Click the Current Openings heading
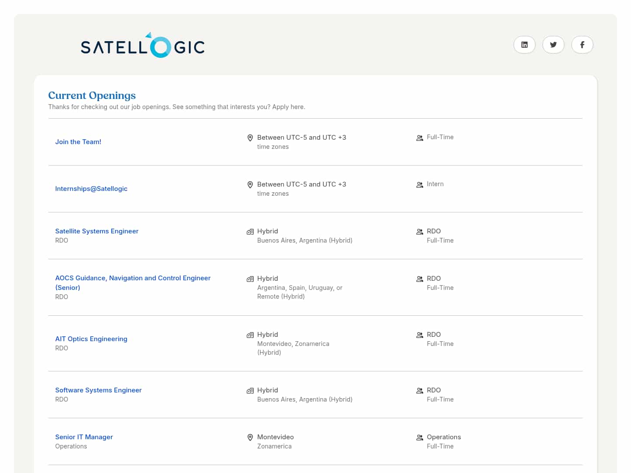631x473 pixels. (92, 95)
